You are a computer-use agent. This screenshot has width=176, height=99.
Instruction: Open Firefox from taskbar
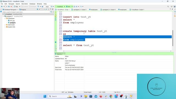point(101,96)
